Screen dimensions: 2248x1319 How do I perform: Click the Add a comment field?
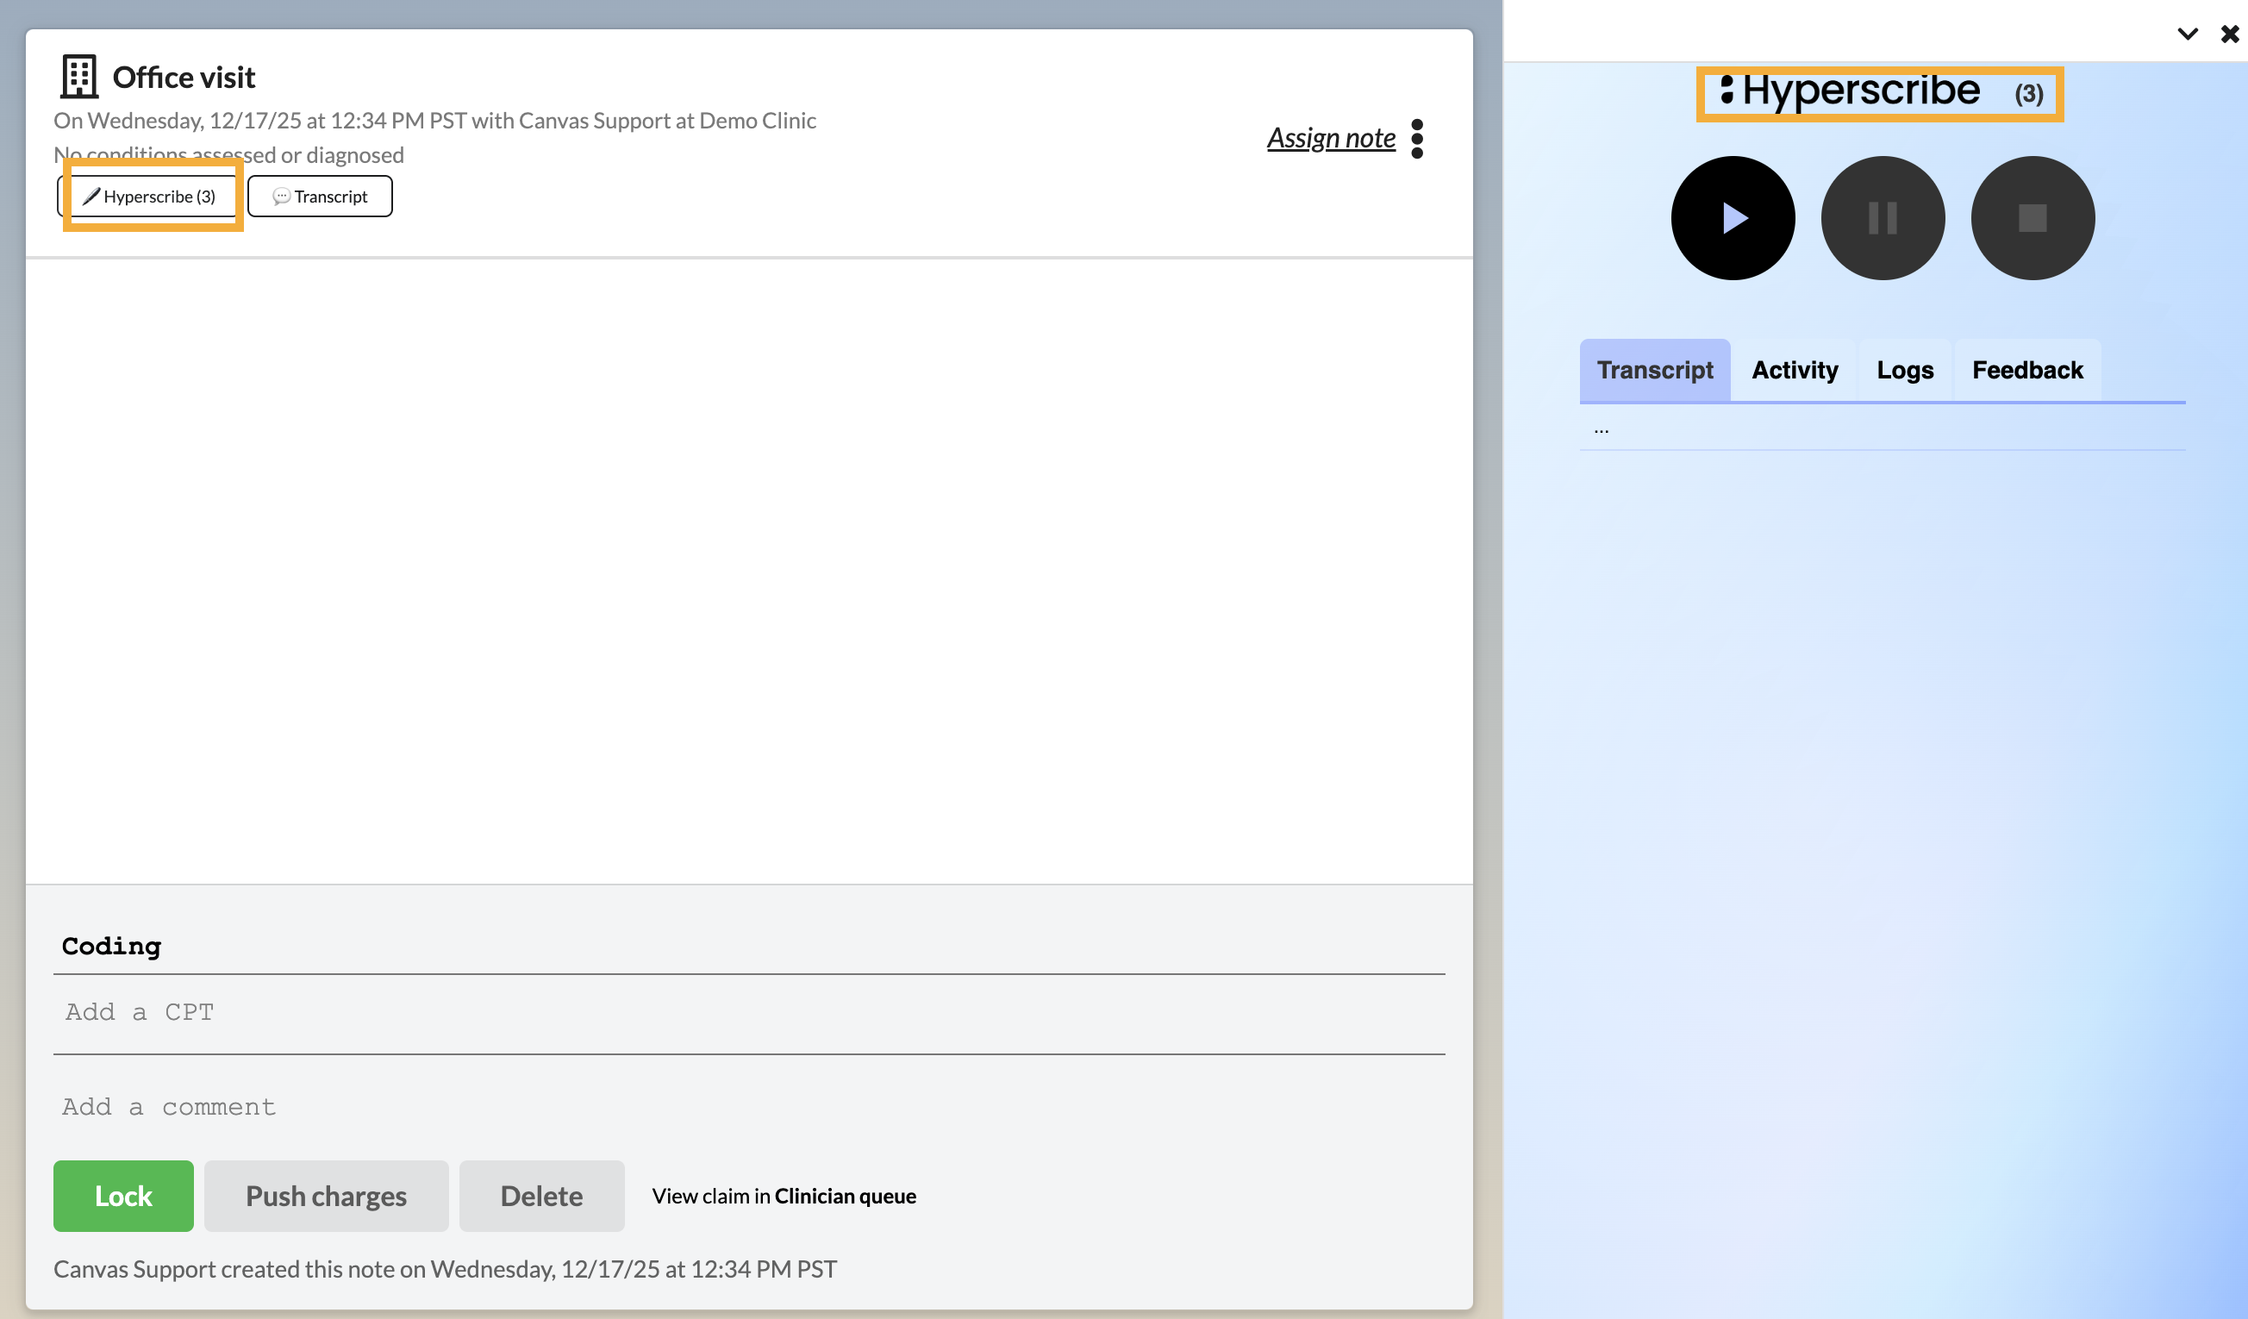[x=747, y=1107]
